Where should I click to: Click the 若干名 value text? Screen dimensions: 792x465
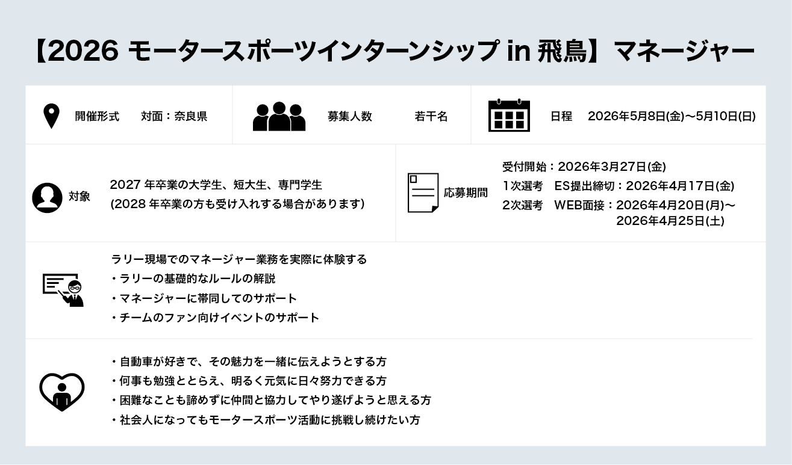pos(431,117)
